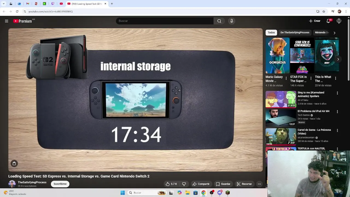Viewport: 350px width, 197px height.
Task: Expand Chrome tab search dropdown
Action: tap(4, 4)
